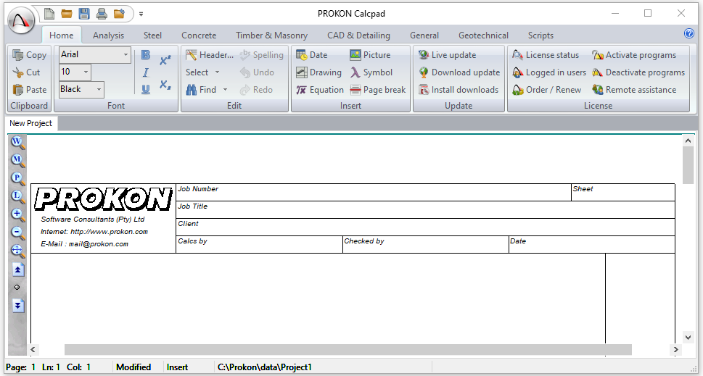Insert a Symbol

click(371, 72)
